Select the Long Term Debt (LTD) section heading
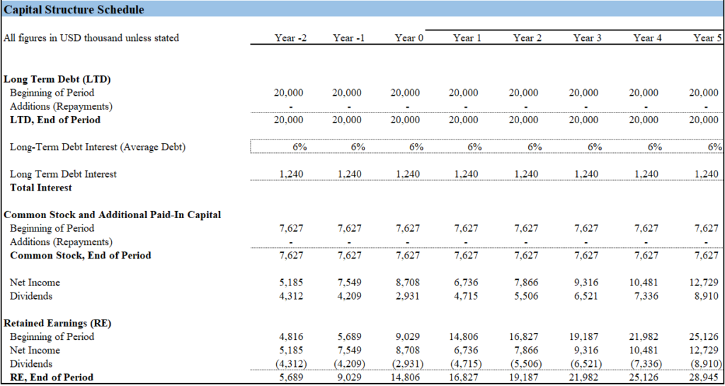 click(x=57, y=79)
